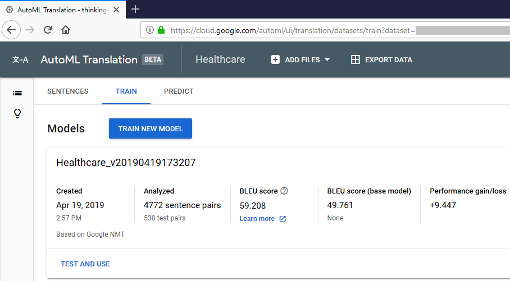This screenshot has width=510, height=281.
Task: Click the Performance gain/loss column label
Action: coord(468,191)
